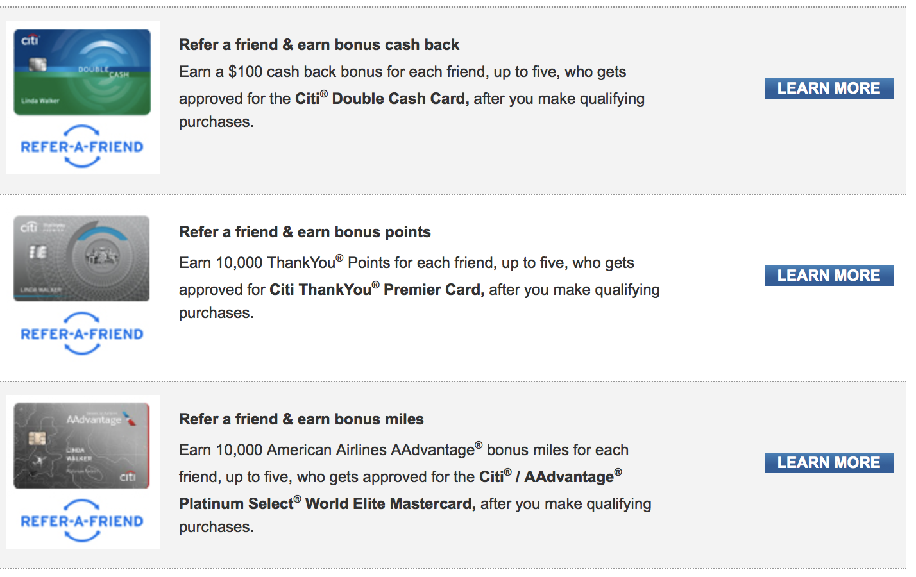Image resolution: width=916 pixels, height=577 pixels.
Task: Select the Refer-A-Friend logo under Premier card
Action: tap(82, 334)
